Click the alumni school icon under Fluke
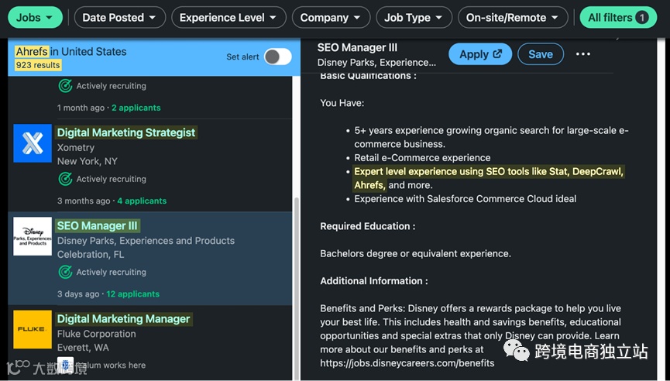This screenshot has height=381, width=670. click(x=66, y=365)
